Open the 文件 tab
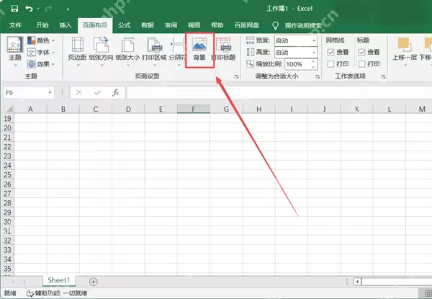 15,25
